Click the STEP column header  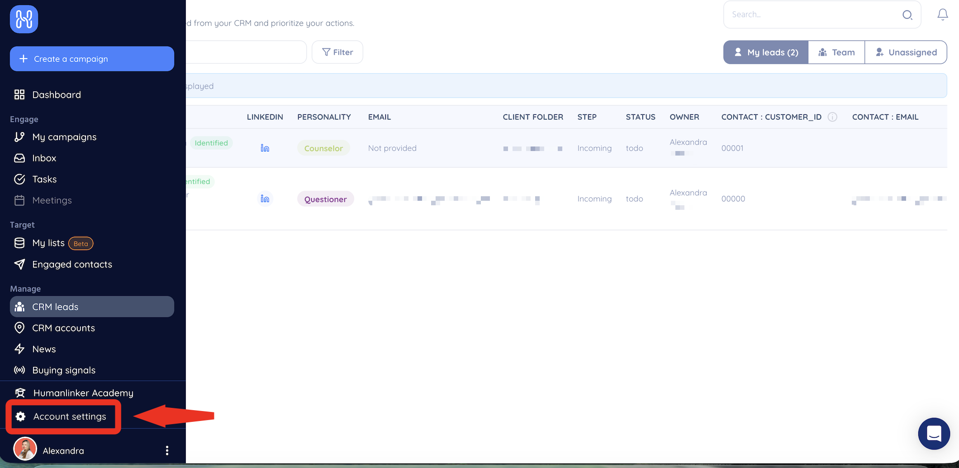587,117
